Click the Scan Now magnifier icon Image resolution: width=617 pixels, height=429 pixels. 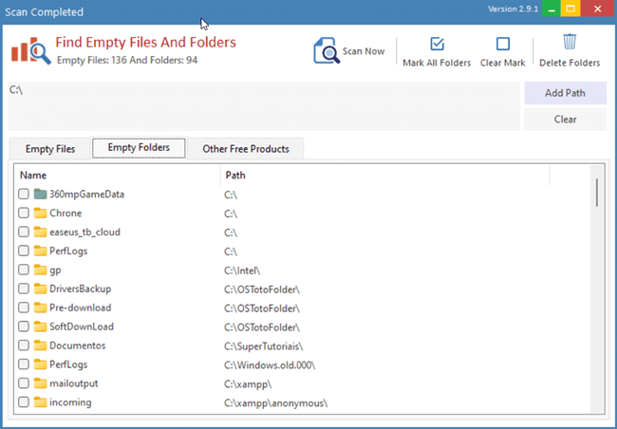(327, 50)
